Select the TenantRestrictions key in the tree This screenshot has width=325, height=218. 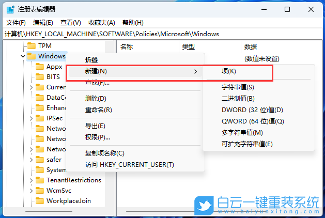pos(74,180)
